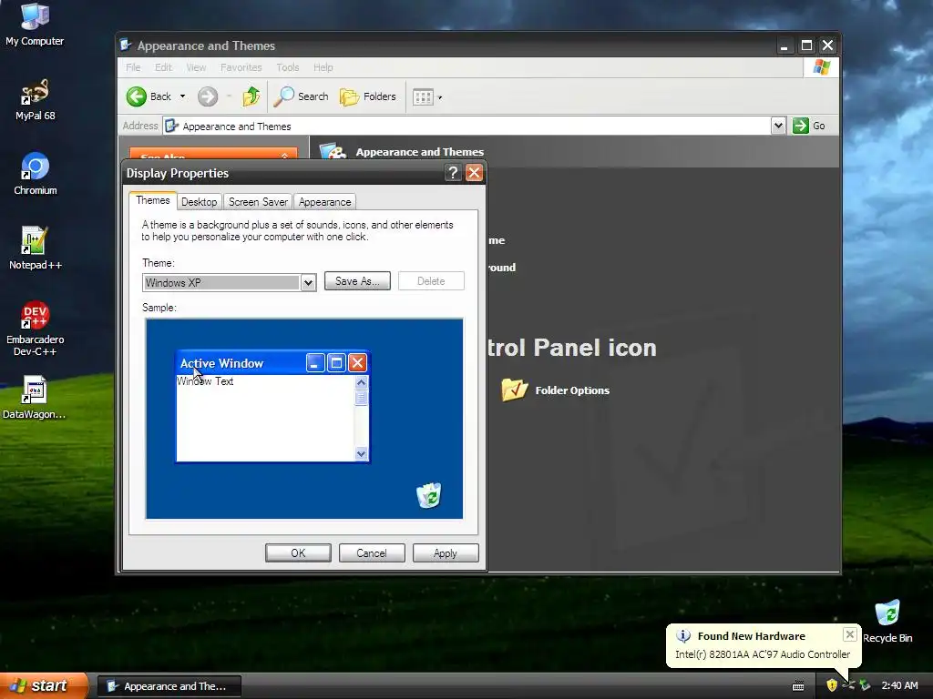Click the Windows flag logo in Explorer
This screenshot has width=933, height=699.
[821, 67]
